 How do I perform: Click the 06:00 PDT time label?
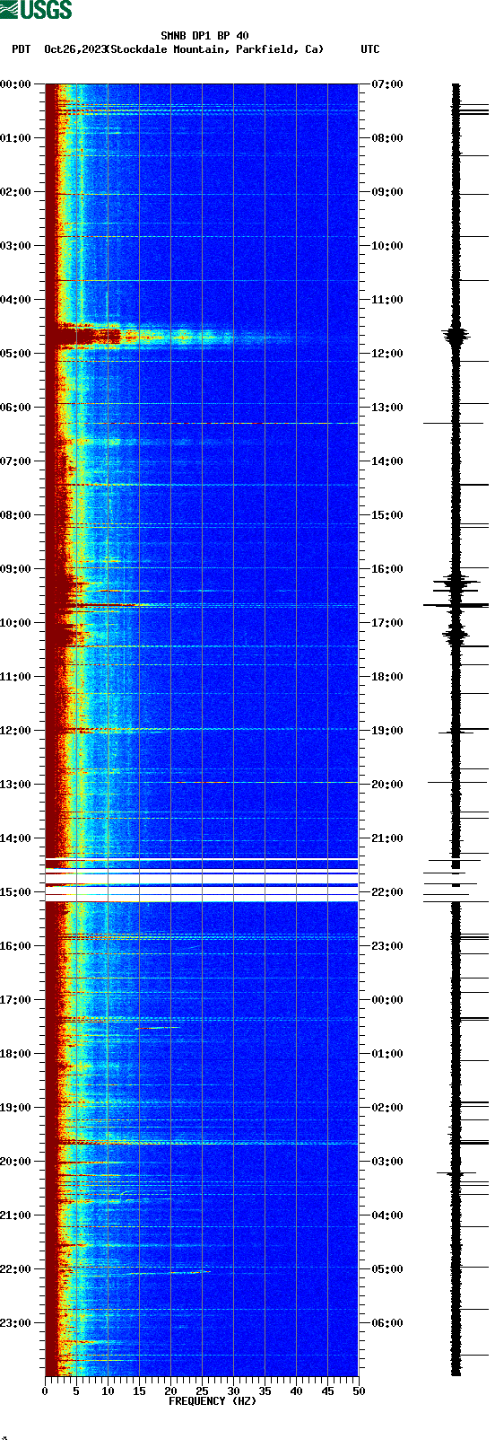16,408
